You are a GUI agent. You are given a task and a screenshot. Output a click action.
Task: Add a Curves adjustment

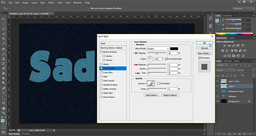click(234, 46)
